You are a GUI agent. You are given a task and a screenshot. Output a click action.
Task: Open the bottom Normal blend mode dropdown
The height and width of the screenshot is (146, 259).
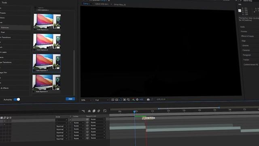click(x=62, y=139)
